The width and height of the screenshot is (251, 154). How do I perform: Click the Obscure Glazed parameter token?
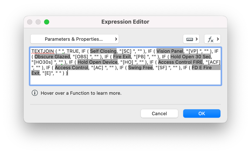pos(52,57)
